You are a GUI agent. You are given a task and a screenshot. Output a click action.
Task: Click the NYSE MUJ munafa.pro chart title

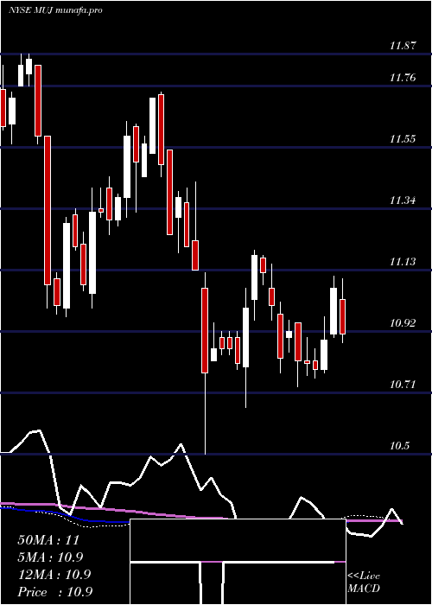(55, 10)
